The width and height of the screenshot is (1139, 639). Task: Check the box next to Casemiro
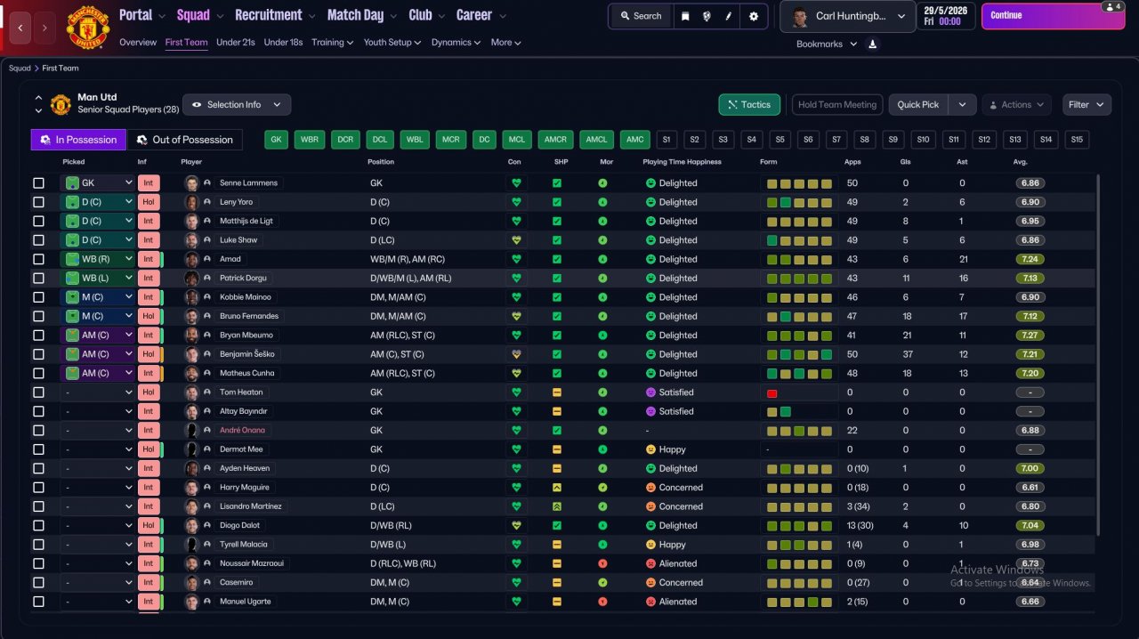38,583
